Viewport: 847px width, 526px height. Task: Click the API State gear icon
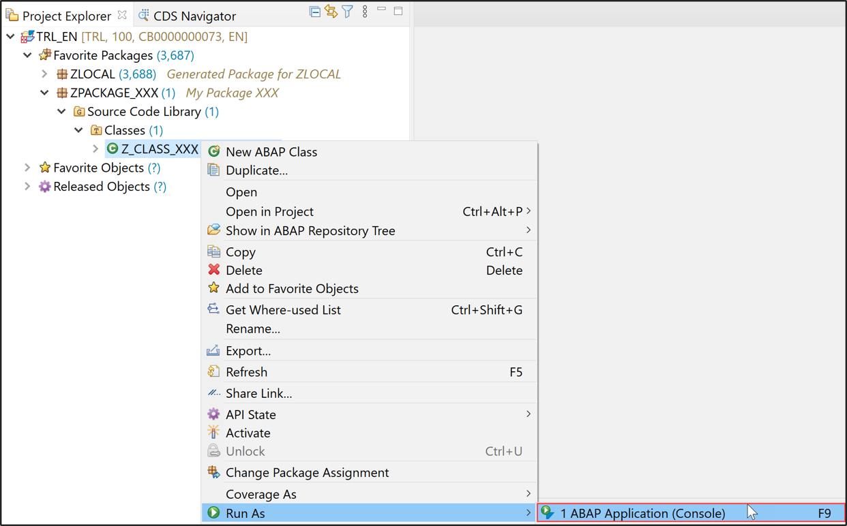(214, 414)
